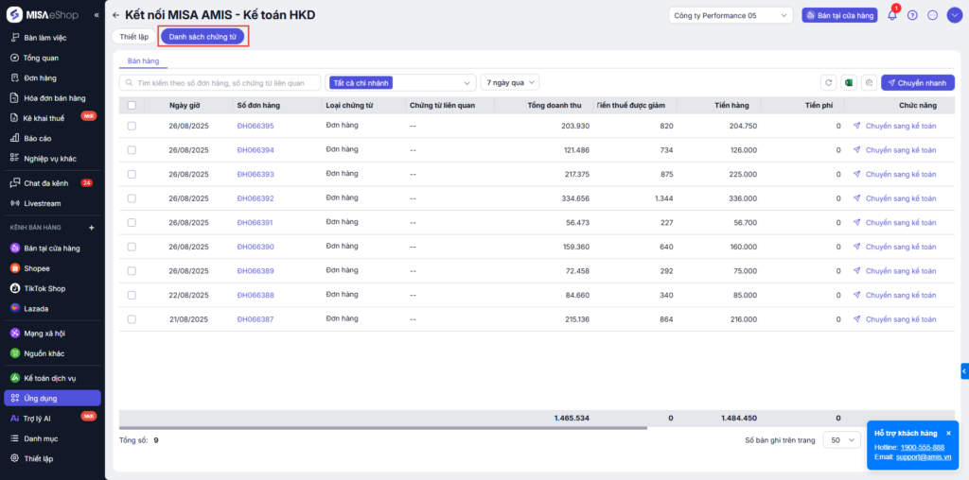
Task: Toggle the select-all checkbox in table header
Action: (132, 105)
